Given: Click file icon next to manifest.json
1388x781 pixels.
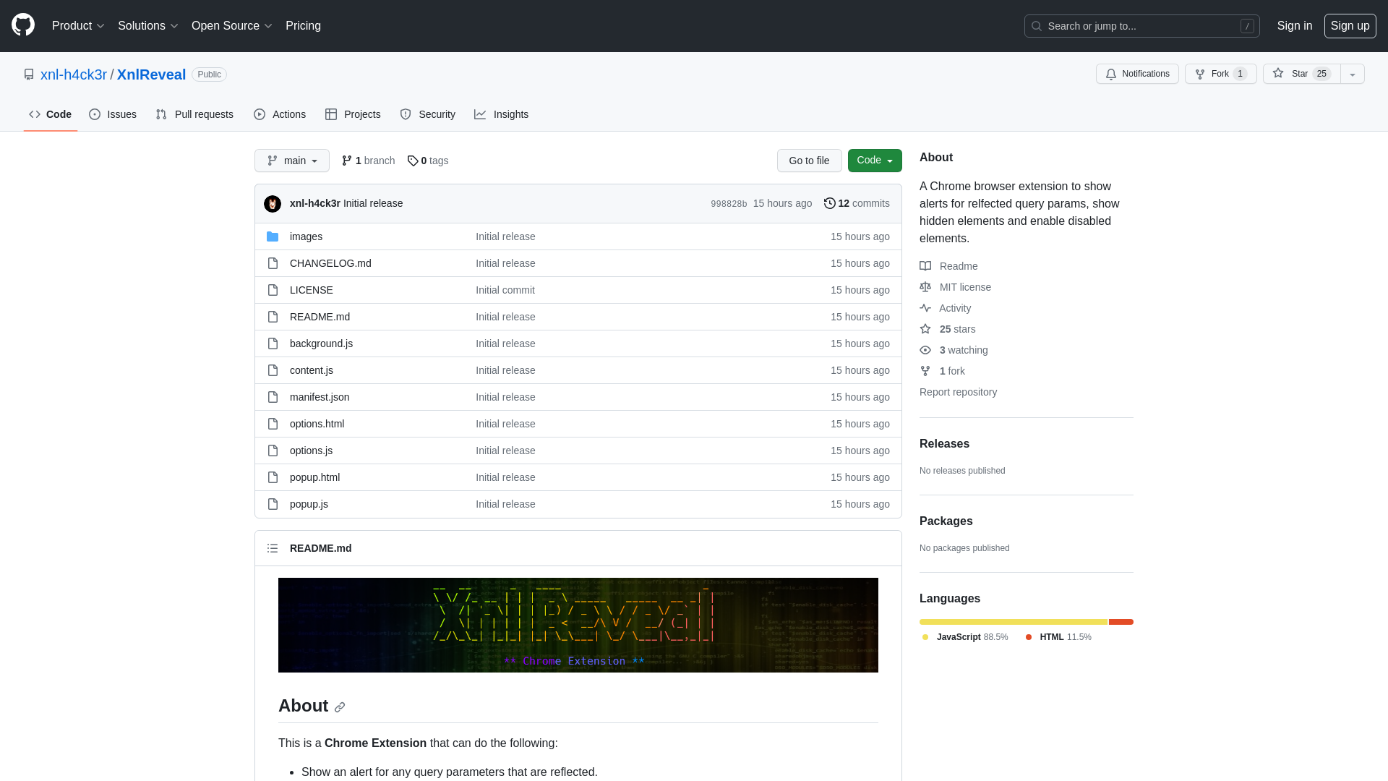Looking at the screenshot, I should [273, 397].
